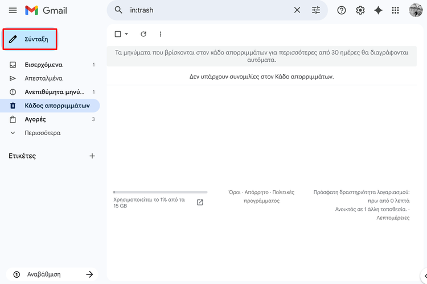Open the Help question mark icon
The image size is (427, 284).
[x=342, y=10]
